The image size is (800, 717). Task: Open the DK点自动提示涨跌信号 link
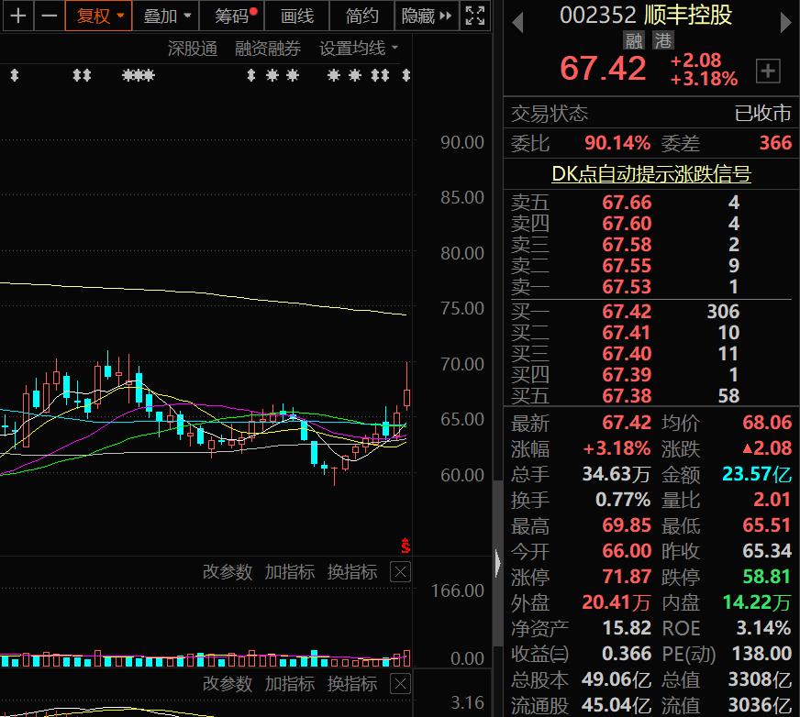tap(650, 174)
